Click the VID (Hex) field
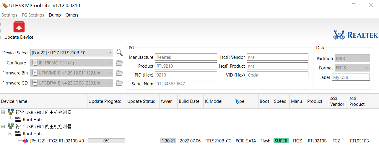Screen dimensions: 379x156 tap(277, 75)
